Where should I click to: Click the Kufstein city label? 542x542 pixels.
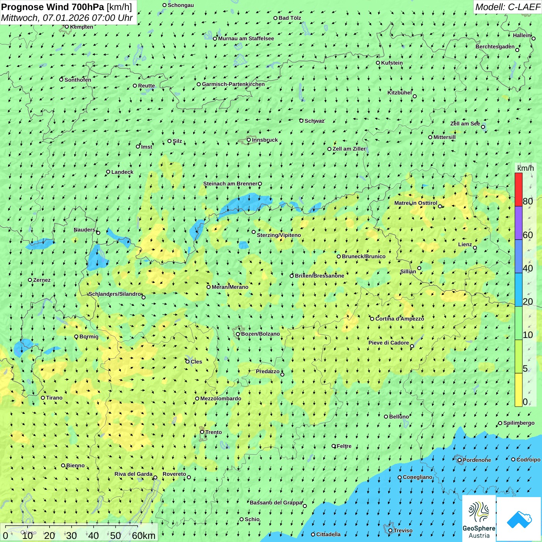(x=392, y=63)
